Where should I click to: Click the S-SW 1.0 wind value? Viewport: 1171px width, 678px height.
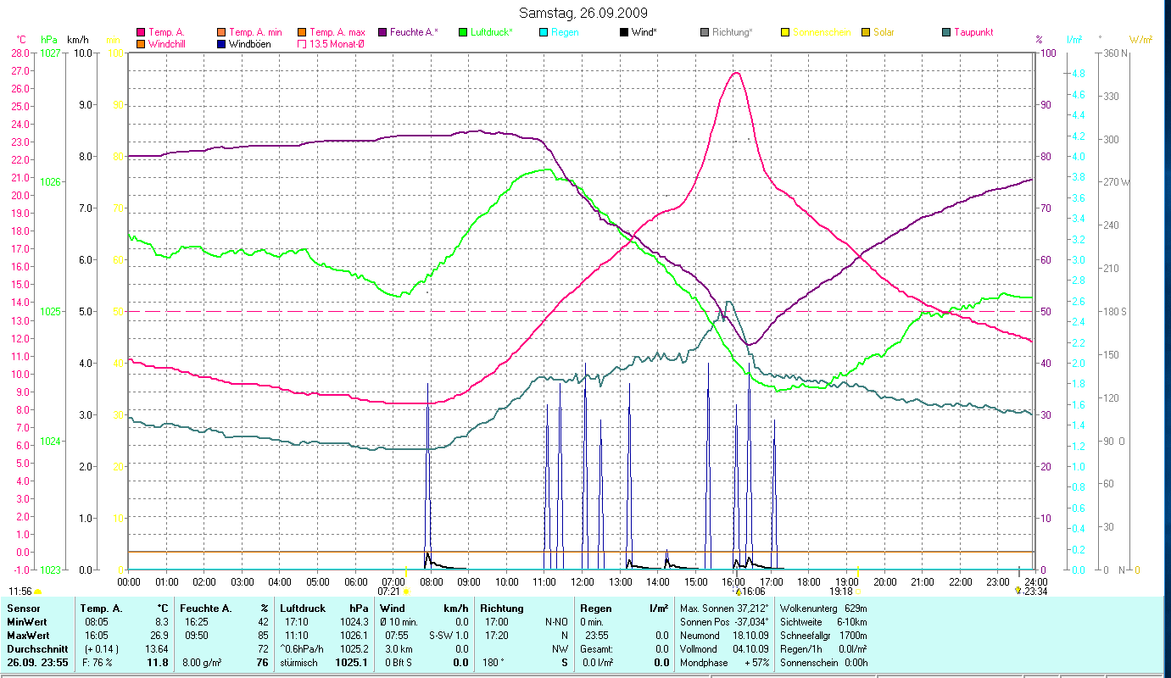click(450, 636)
